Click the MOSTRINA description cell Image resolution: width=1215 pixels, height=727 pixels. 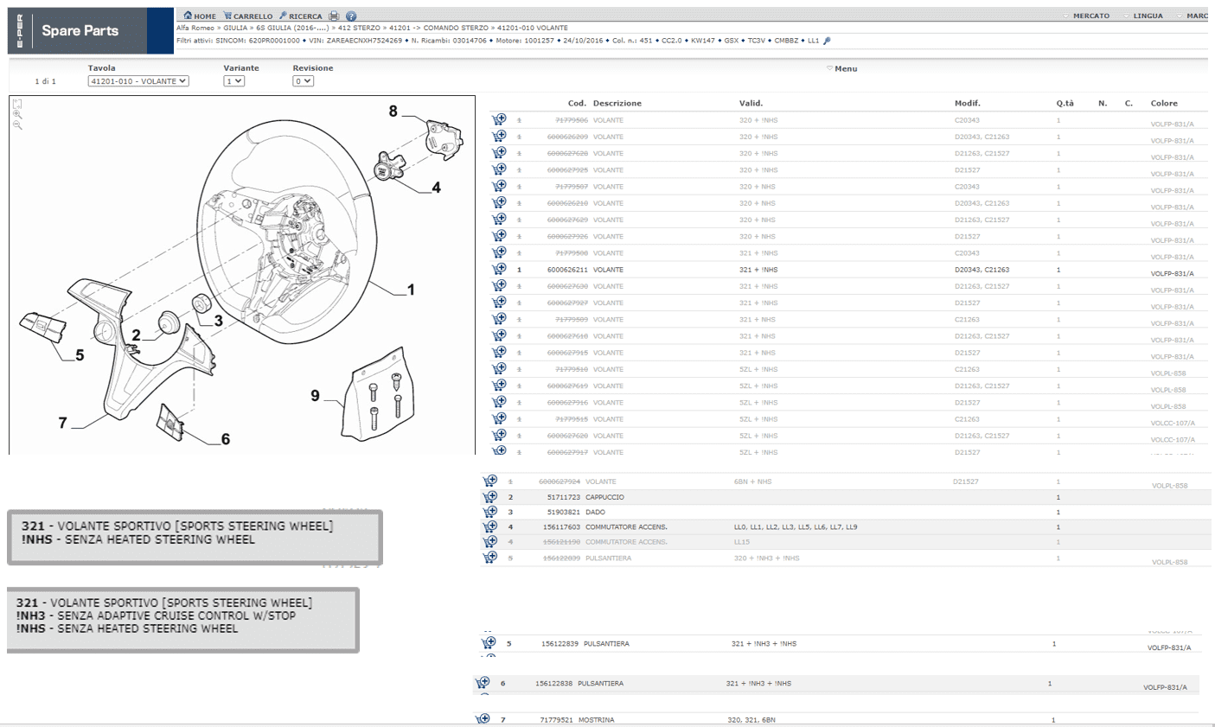pyautogui.click(x=598, y=719)
